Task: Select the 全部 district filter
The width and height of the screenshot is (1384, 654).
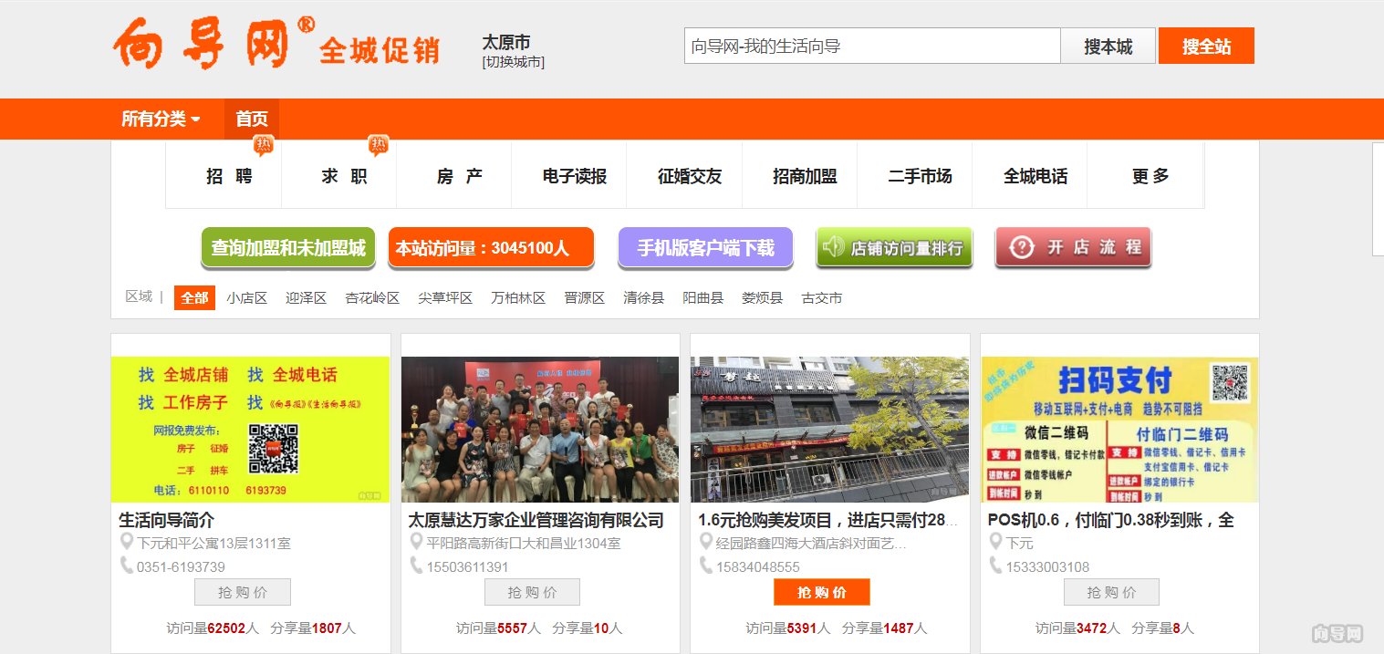Action: 194,298
